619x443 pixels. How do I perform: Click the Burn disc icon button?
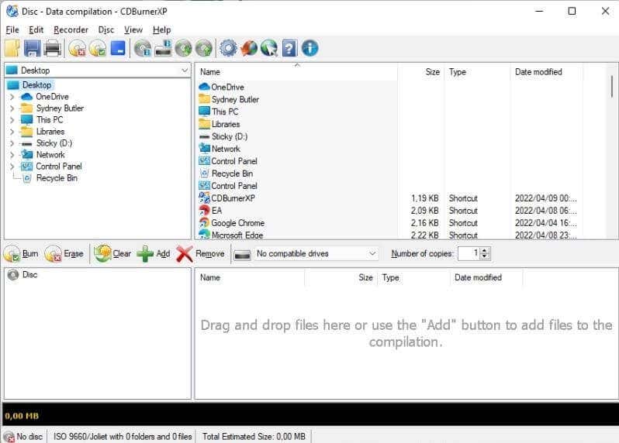(21, 254)
